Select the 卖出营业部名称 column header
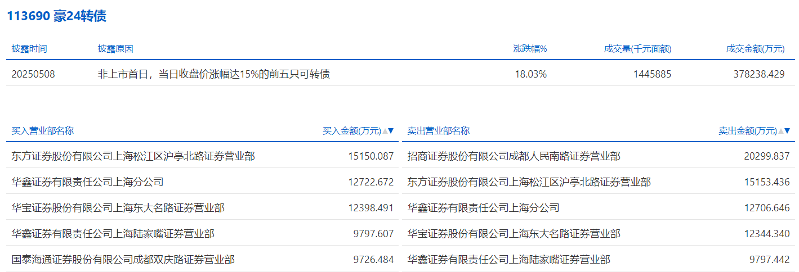Viewport: 799px width, 272px height. click(439, 131)
